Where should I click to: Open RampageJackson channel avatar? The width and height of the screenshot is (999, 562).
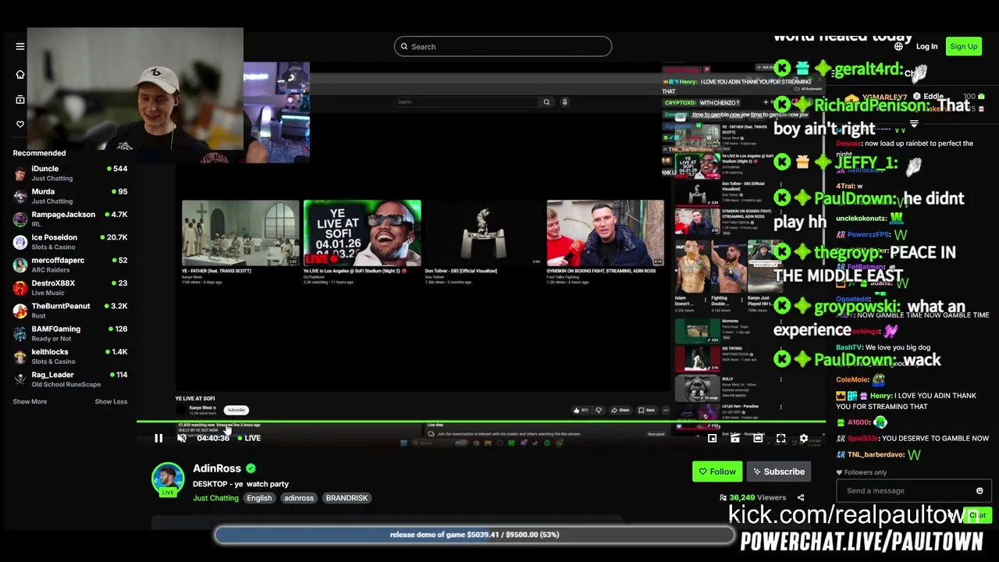pos(20,219)
